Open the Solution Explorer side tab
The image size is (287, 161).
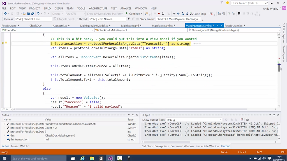[284, 33]
